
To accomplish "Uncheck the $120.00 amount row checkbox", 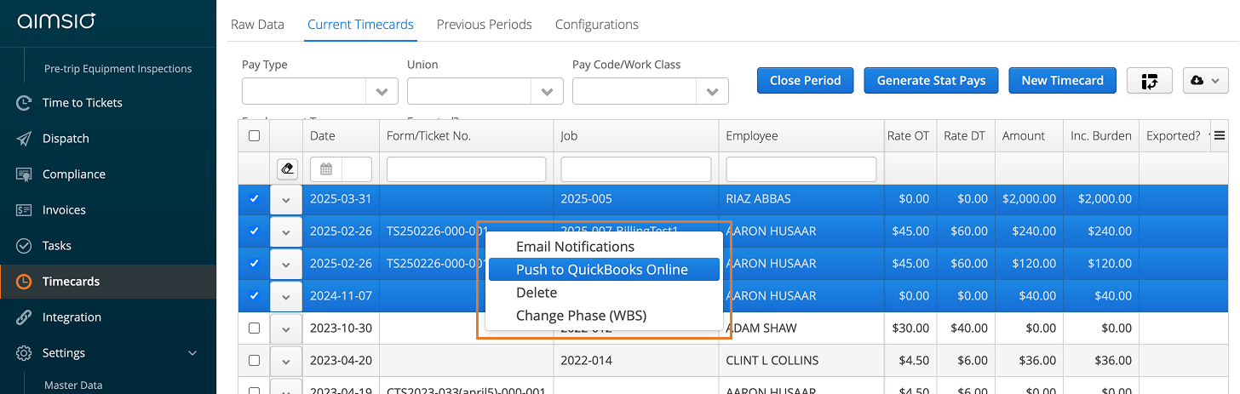I will click(x=254, y=264).
